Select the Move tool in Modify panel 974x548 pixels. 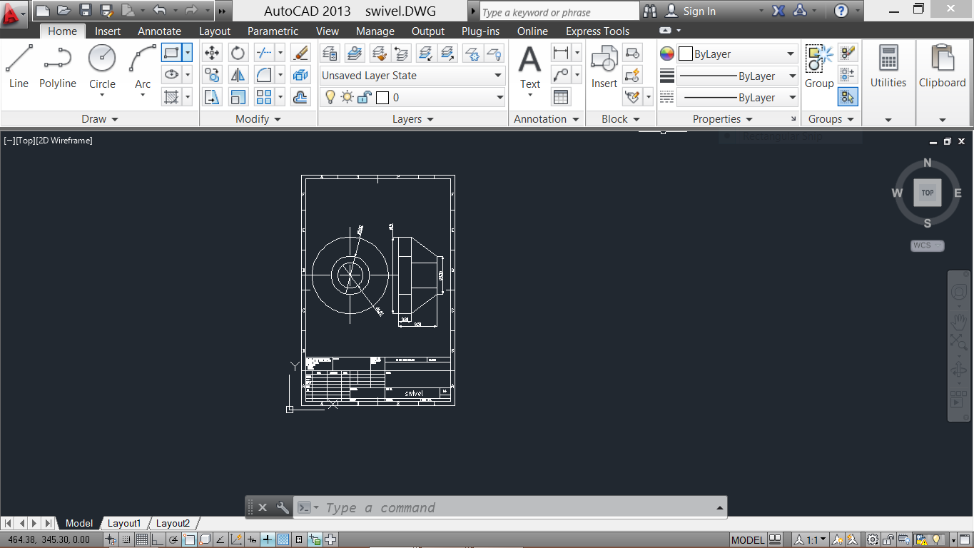pos(212,53)
